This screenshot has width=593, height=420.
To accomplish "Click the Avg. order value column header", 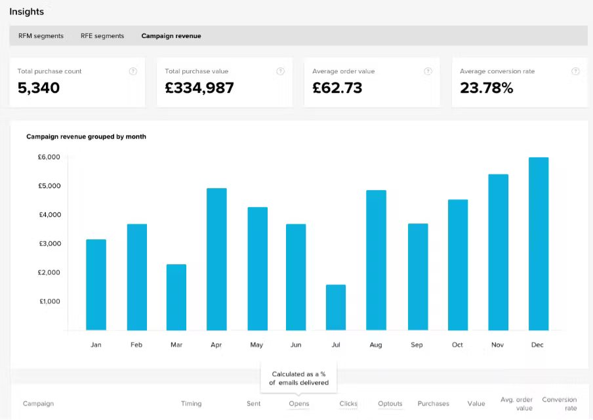I will (x=516, y=404).
